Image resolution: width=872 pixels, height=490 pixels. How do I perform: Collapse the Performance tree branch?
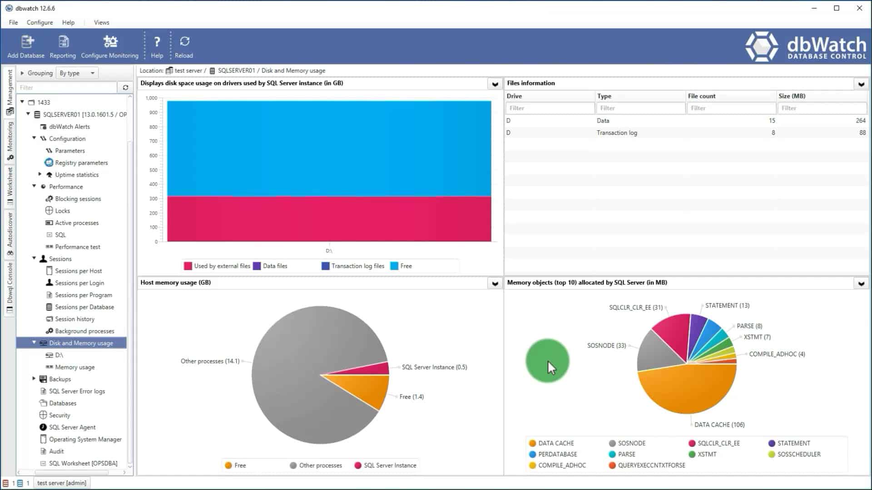pos(34,186)
